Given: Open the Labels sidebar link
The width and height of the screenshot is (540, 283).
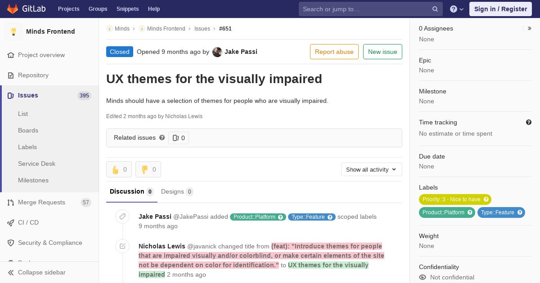Looking at the screenshot, I should pyautogui.click(x=27, y=147).
